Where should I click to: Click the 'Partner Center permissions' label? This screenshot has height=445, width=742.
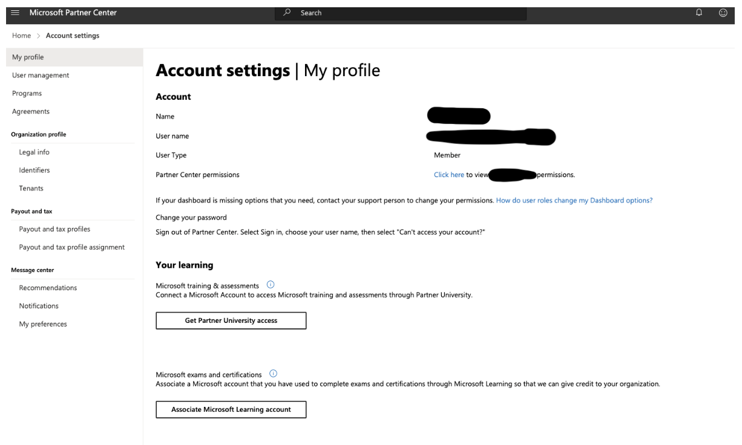coord(198,175)
